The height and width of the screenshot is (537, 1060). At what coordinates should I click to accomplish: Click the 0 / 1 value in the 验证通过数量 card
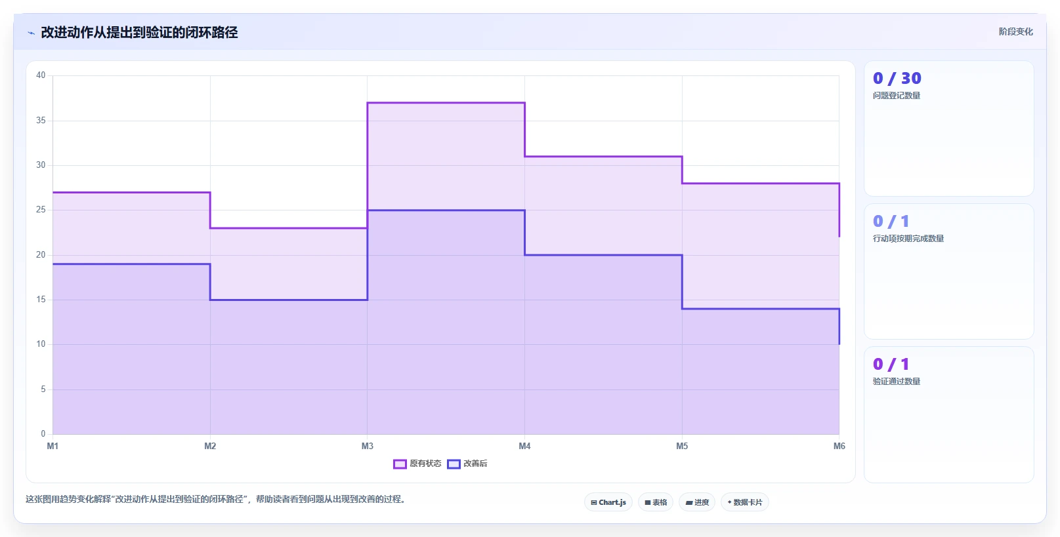(x=891, y=364)
